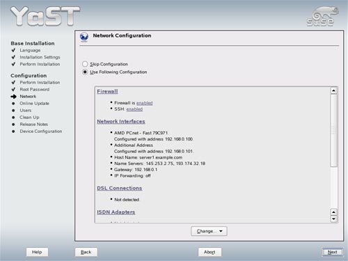Image resolution: width=348 pixels, height=261 pixels.
Task: Go Back to previous step
Action: coord(86,252)
